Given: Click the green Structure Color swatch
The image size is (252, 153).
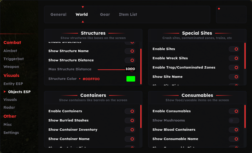Looking at the screenshot, I should coord(131,79).
